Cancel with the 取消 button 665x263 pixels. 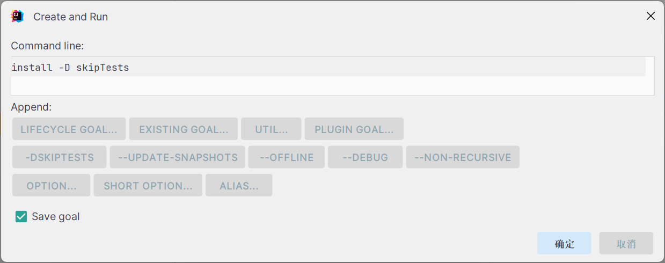coord(626,243)
